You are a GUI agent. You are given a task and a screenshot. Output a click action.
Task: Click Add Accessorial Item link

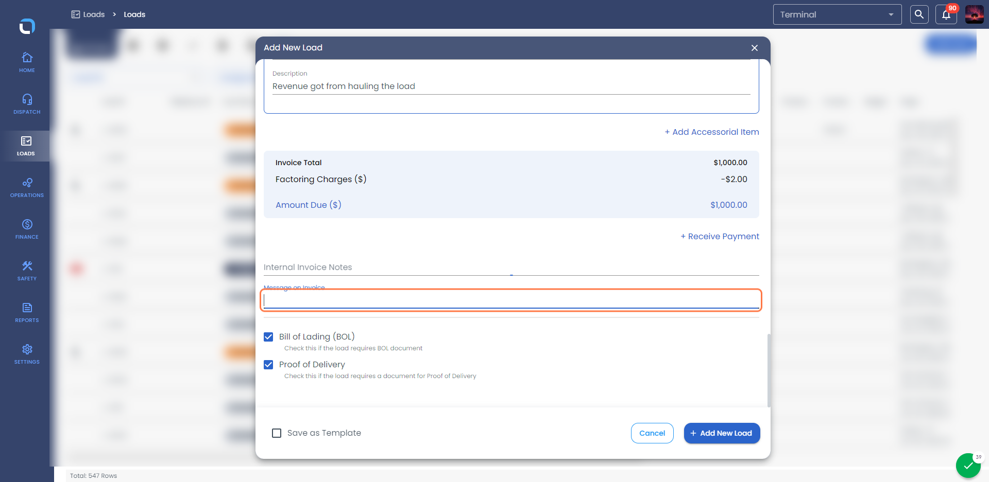(712, 132)
